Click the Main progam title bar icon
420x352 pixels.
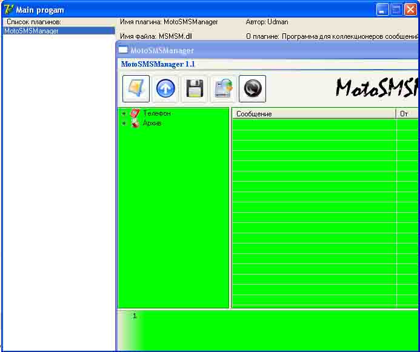click(8, 10)
